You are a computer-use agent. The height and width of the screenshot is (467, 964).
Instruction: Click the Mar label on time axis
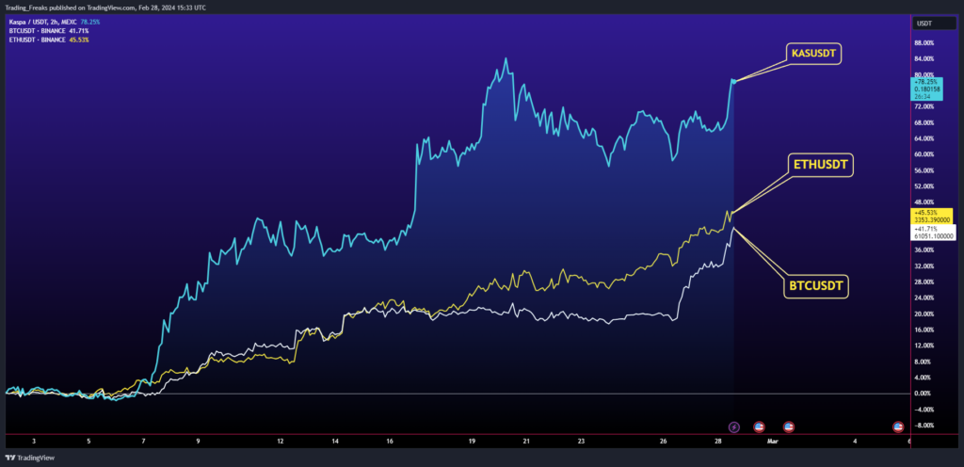pos(773,440)
